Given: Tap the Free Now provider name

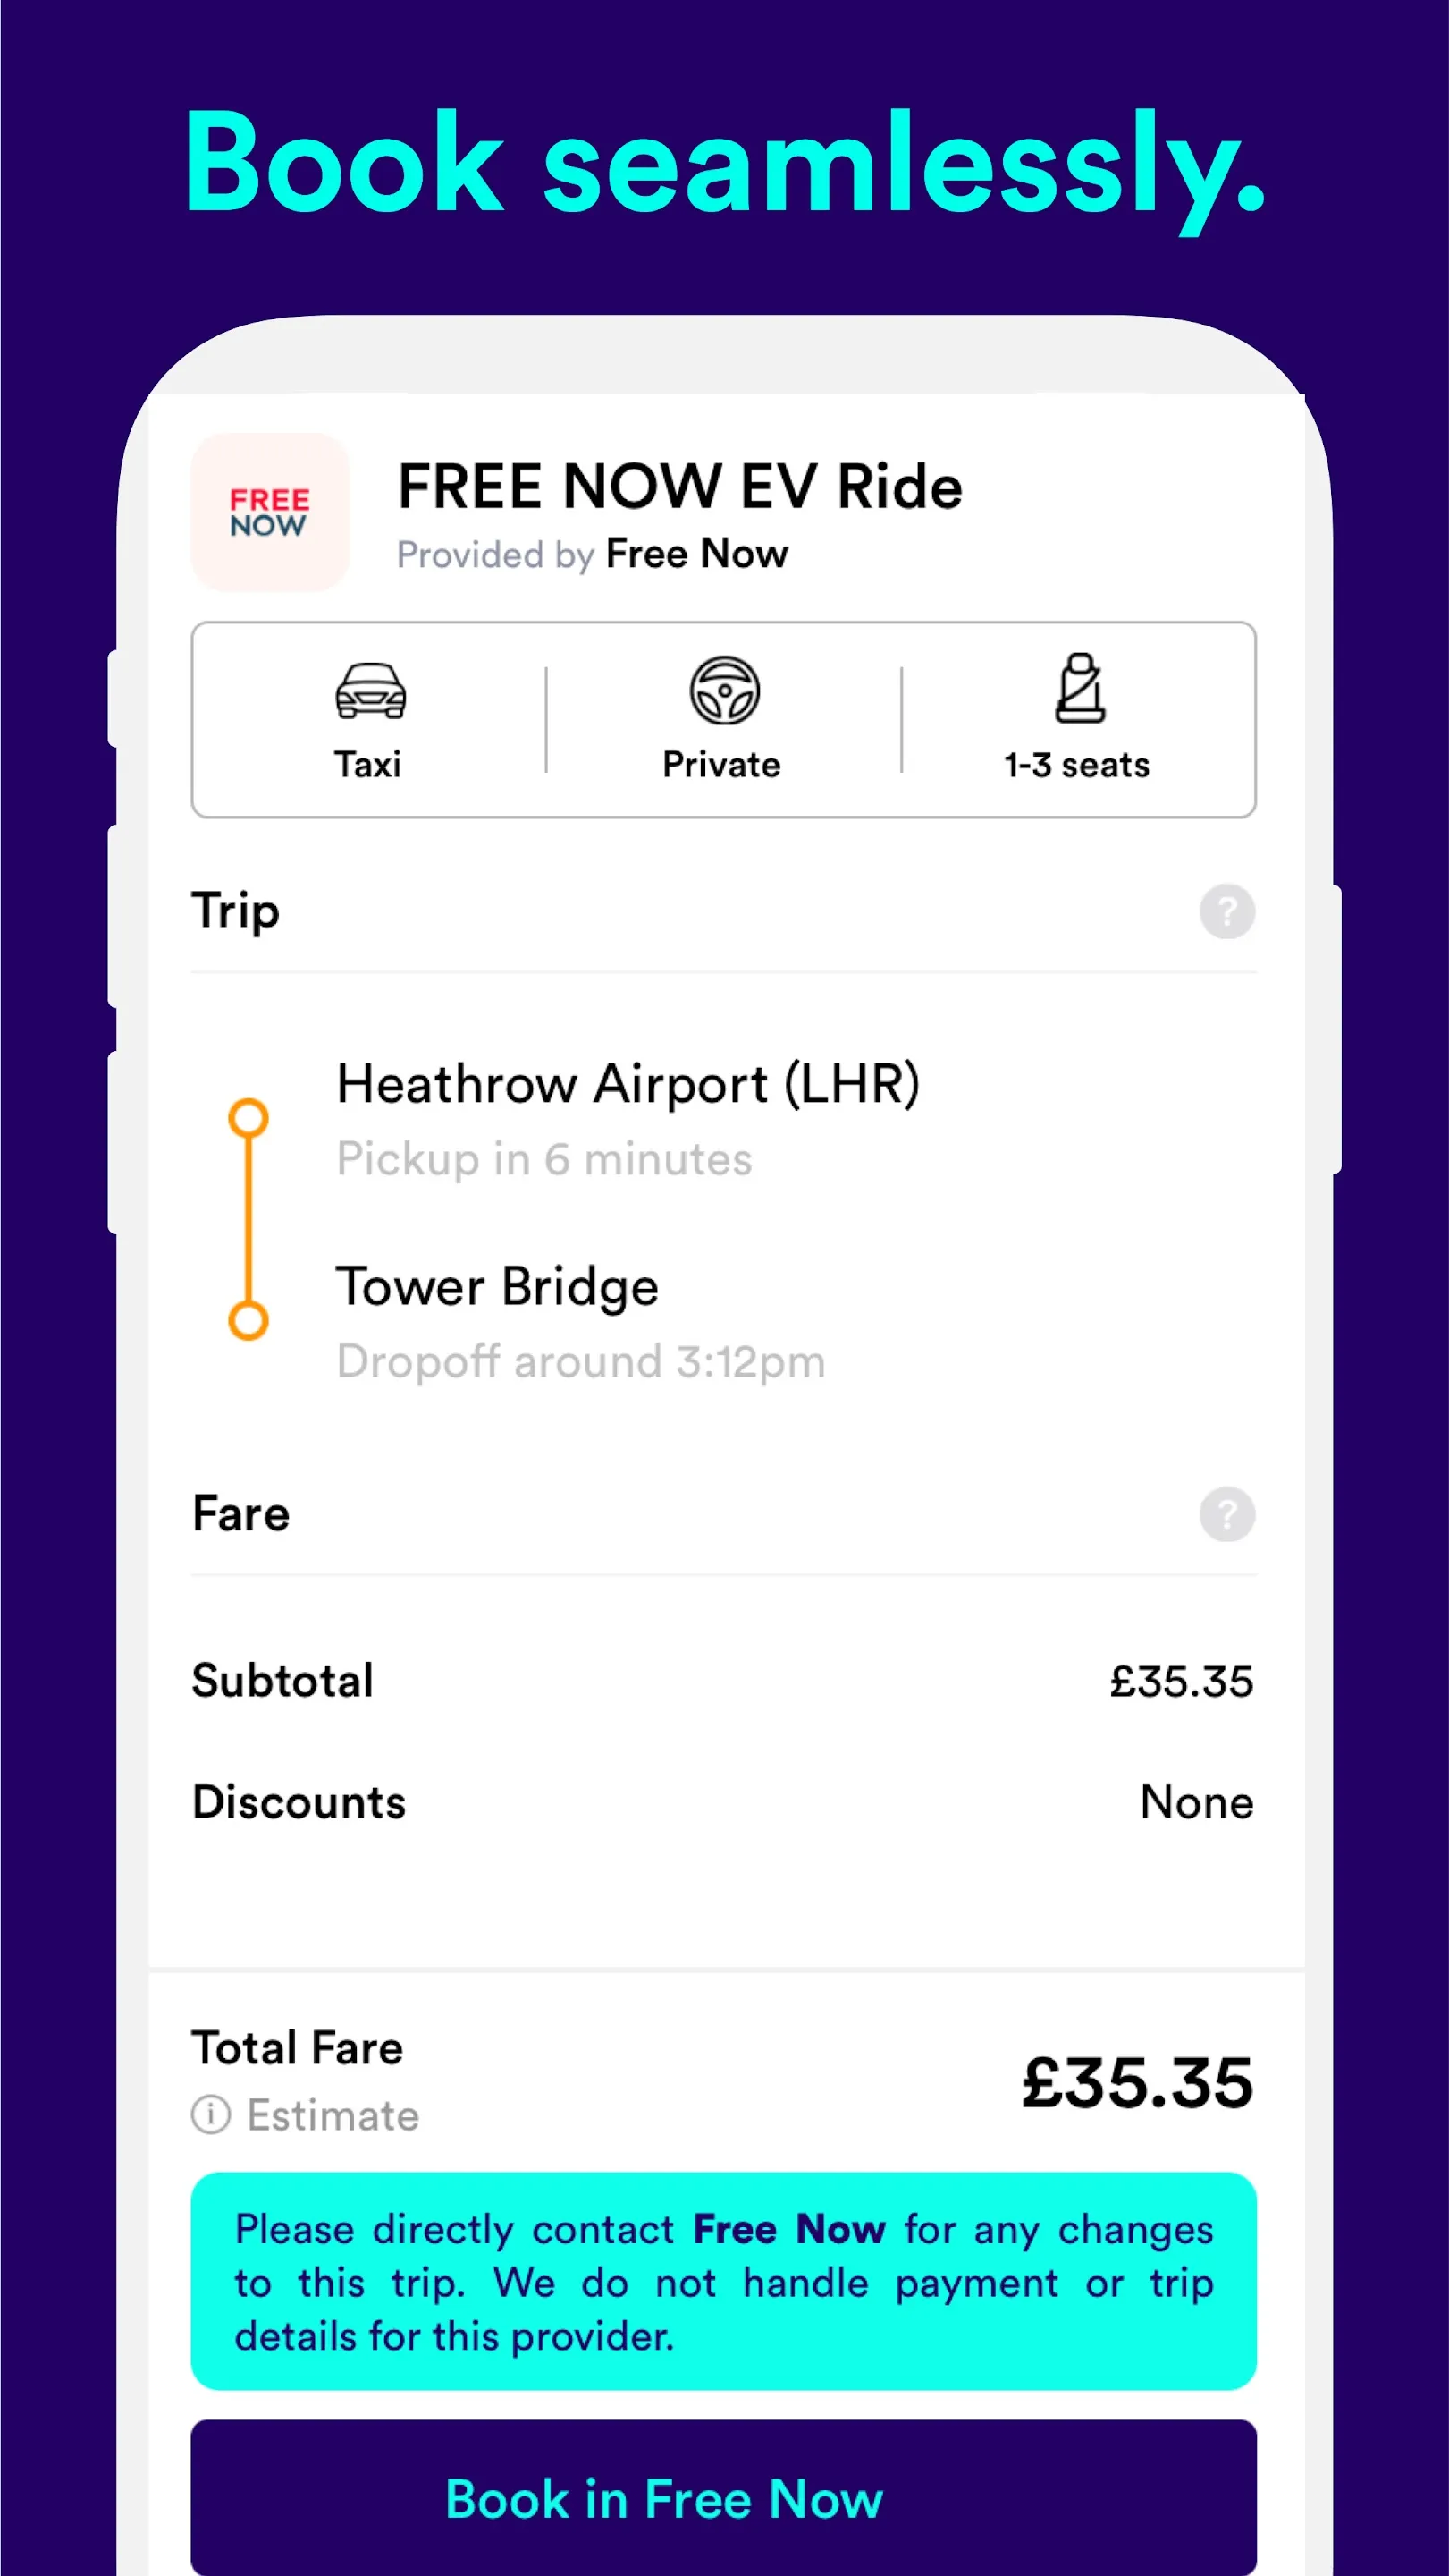Looking at the screenshot, I should [x=696, y=554].
